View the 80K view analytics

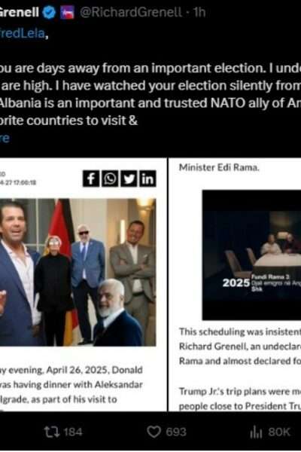269,432
